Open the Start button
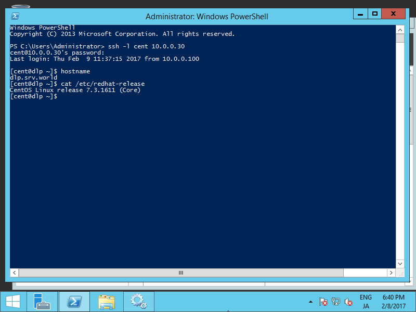The width and height of the screenshot is (416, 312). pos(12,301)
